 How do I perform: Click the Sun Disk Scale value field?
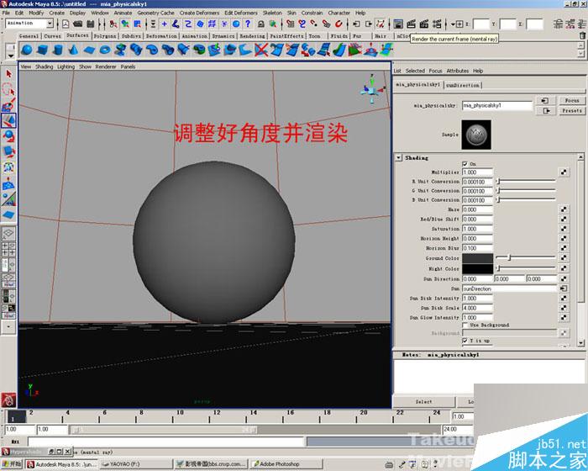(x=477, y=308)
